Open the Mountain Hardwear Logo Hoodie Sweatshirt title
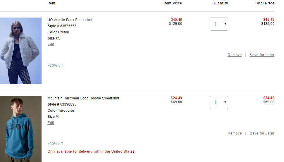 pos(83,98)
